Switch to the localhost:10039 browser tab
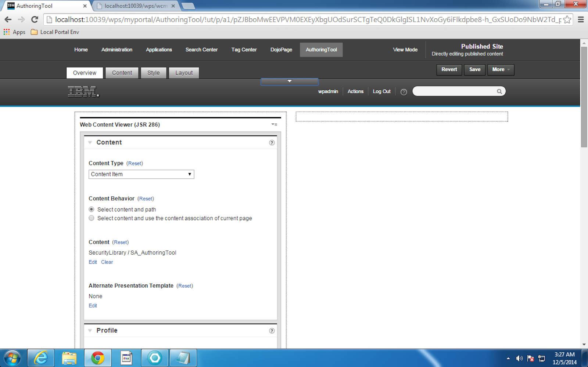This screenshot has height=367, width=588. [136, 6]
